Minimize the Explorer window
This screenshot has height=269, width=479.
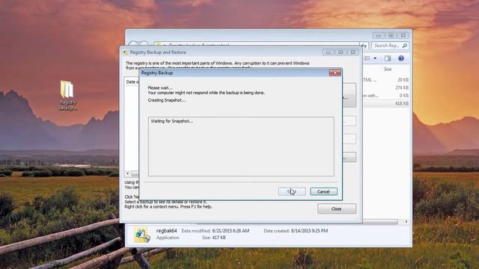pyautogui.click(x=379, y=35)
